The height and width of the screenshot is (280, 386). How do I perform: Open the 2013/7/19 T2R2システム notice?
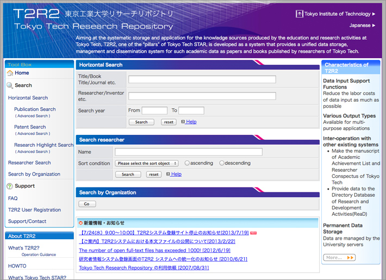164,233
